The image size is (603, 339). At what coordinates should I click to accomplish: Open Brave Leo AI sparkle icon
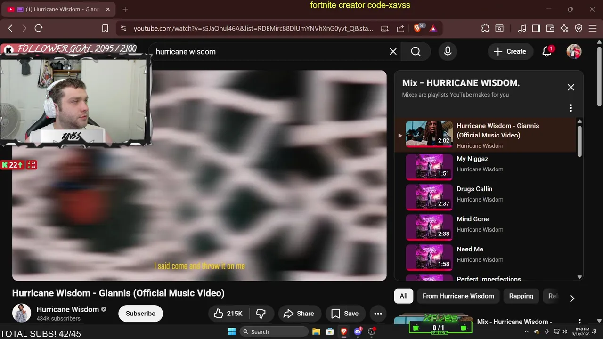pos(564,28)
